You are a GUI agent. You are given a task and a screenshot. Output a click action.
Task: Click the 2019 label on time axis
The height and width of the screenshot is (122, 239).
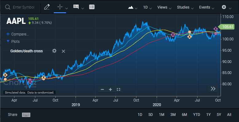(76, 105)
